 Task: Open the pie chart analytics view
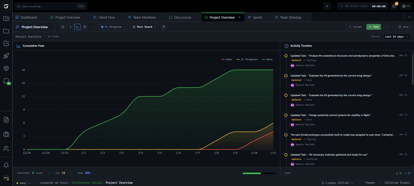[x=85, y=27]
